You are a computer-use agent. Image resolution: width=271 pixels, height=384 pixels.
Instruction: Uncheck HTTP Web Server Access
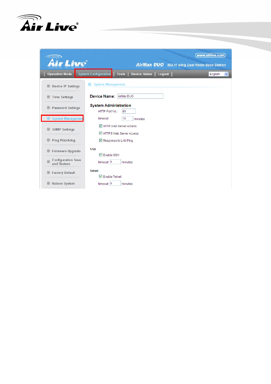click(x=101, y=126)
